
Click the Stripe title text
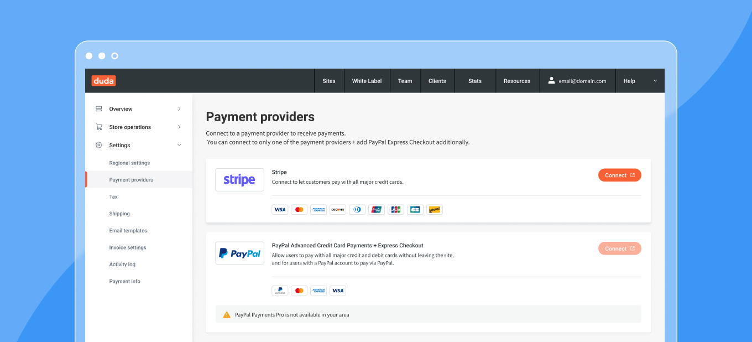point(279,172)
